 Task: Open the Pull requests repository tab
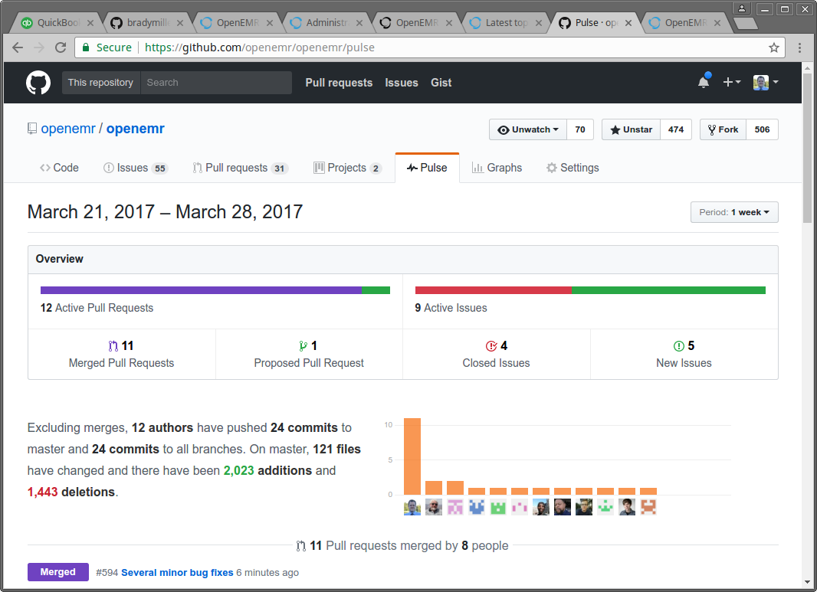coord(240,168)
